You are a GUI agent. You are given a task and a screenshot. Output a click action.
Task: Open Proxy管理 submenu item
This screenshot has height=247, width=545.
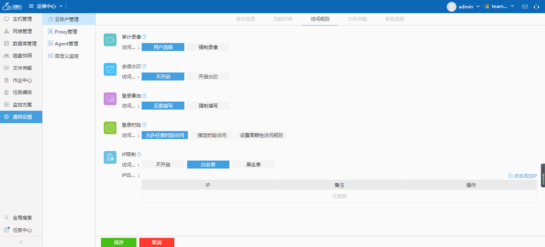[69, 31]
